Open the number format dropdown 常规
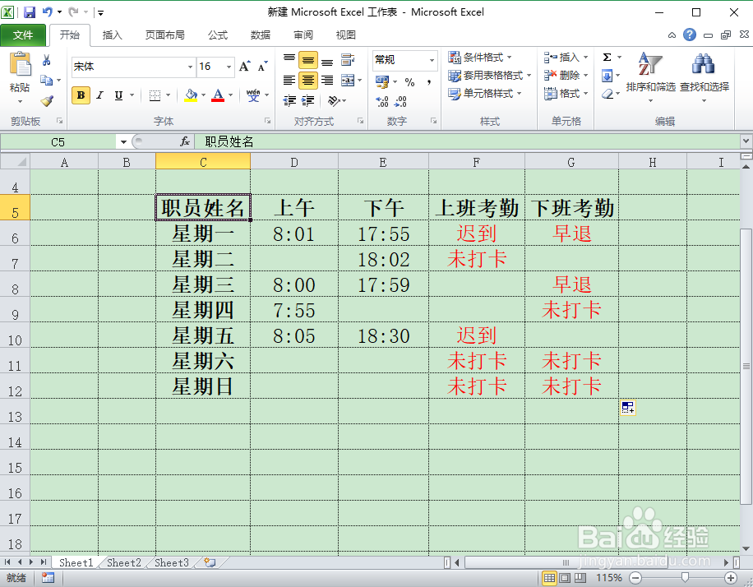753x587 pixels. pos(432,60)
